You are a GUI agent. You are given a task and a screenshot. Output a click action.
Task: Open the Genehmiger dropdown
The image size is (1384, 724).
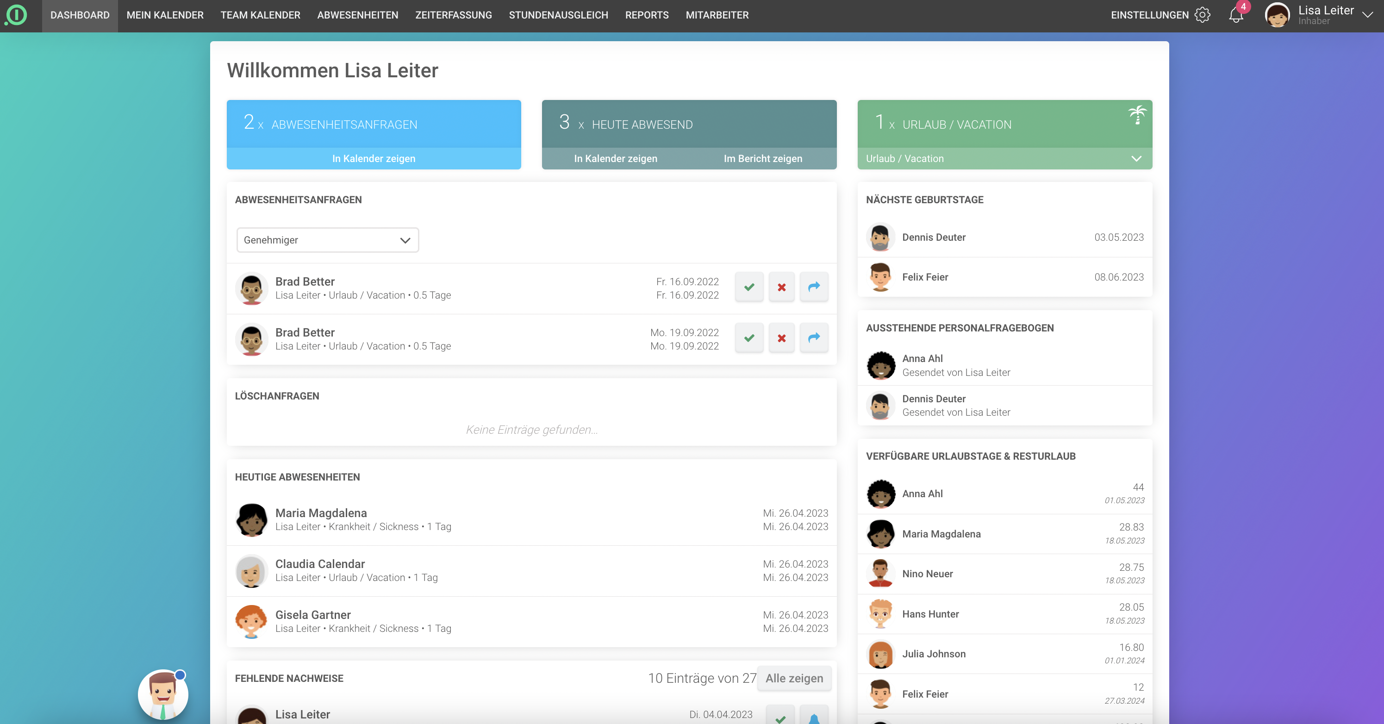tap(327, 240)
